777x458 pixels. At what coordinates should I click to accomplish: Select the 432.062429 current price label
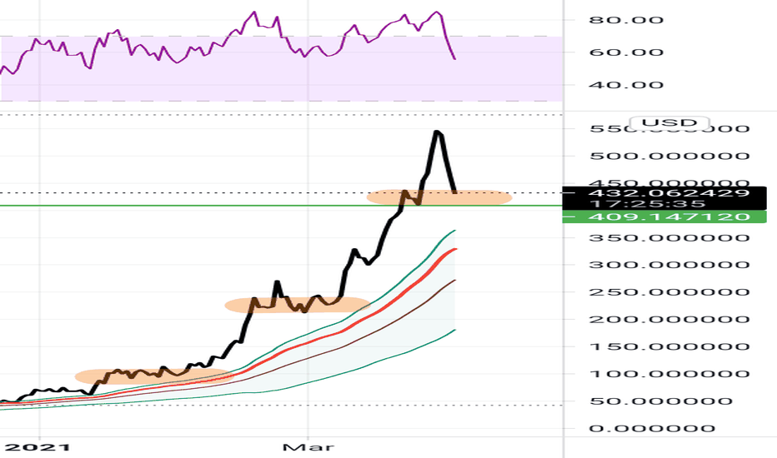[x=669, y=192]
